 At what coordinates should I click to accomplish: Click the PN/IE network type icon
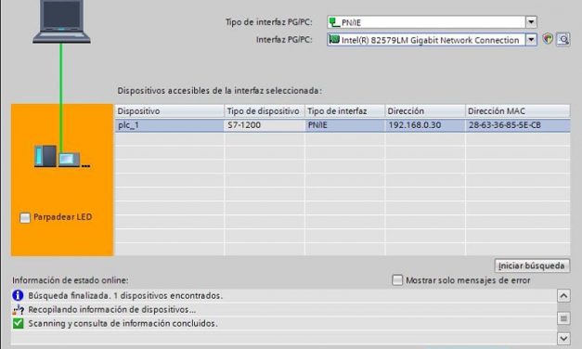334,22
